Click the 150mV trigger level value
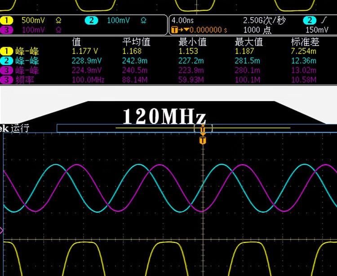Viewport: 337px width, 276px height. (317, 30)
